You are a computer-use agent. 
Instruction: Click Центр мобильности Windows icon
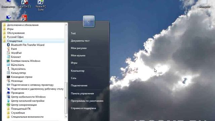[8, 97]
